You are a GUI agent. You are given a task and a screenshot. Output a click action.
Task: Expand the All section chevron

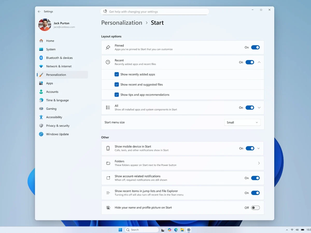click(259, 108)
